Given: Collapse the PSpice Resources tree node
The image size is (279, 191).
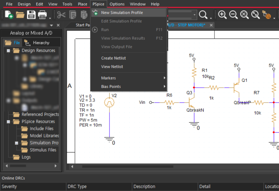Looking at the screenshot, I should tap(8, 122).
